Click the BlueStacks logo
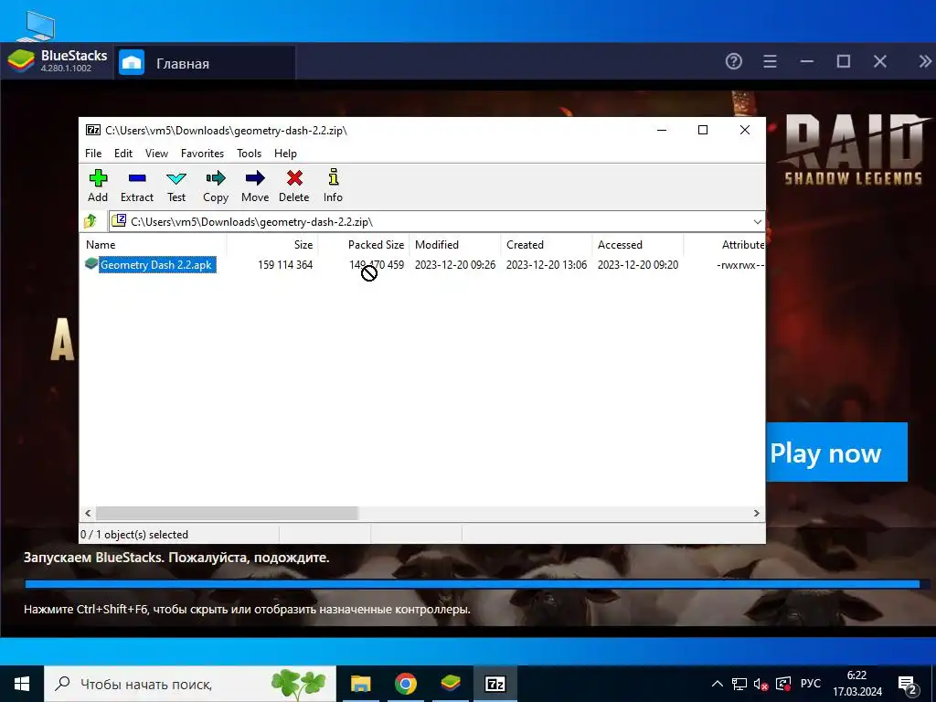Image resolution: width=936 pixels, height=702 pixels. click(21, 61)
